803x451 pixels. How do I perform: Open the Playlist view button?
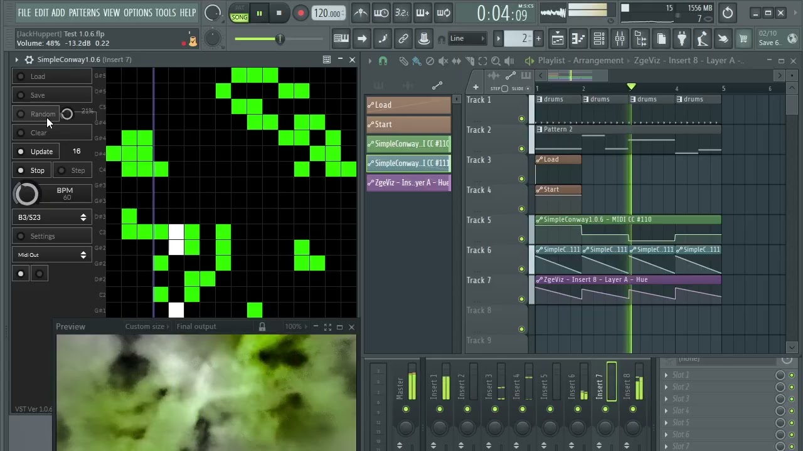[558, 39]
